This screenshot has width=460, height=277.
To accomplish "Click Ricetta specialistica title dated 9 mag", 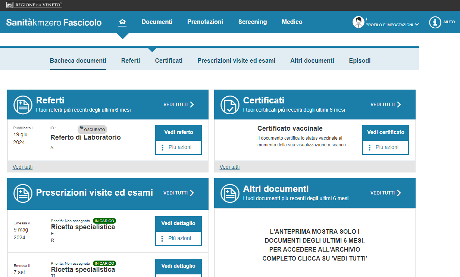I will tap(83, 227).
